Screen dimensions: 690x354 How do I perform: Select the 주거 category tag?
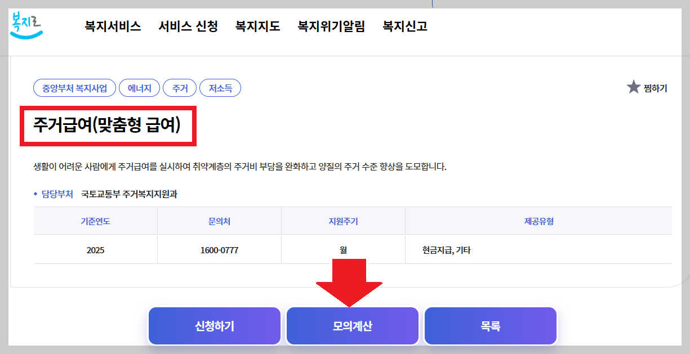[x=180, y=87]
